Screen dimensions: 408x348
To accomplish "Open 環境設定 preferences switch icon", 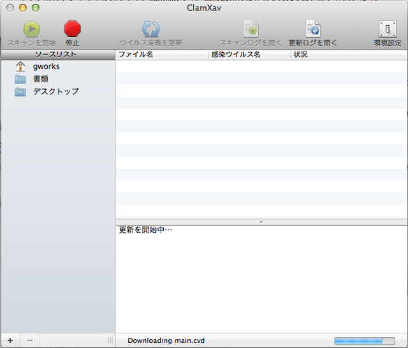I will pos(388,29).
